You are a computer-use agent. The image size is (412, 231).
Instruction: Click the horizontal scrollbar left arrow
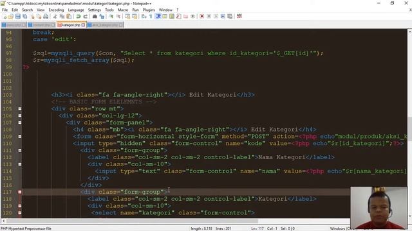(3, 221)
